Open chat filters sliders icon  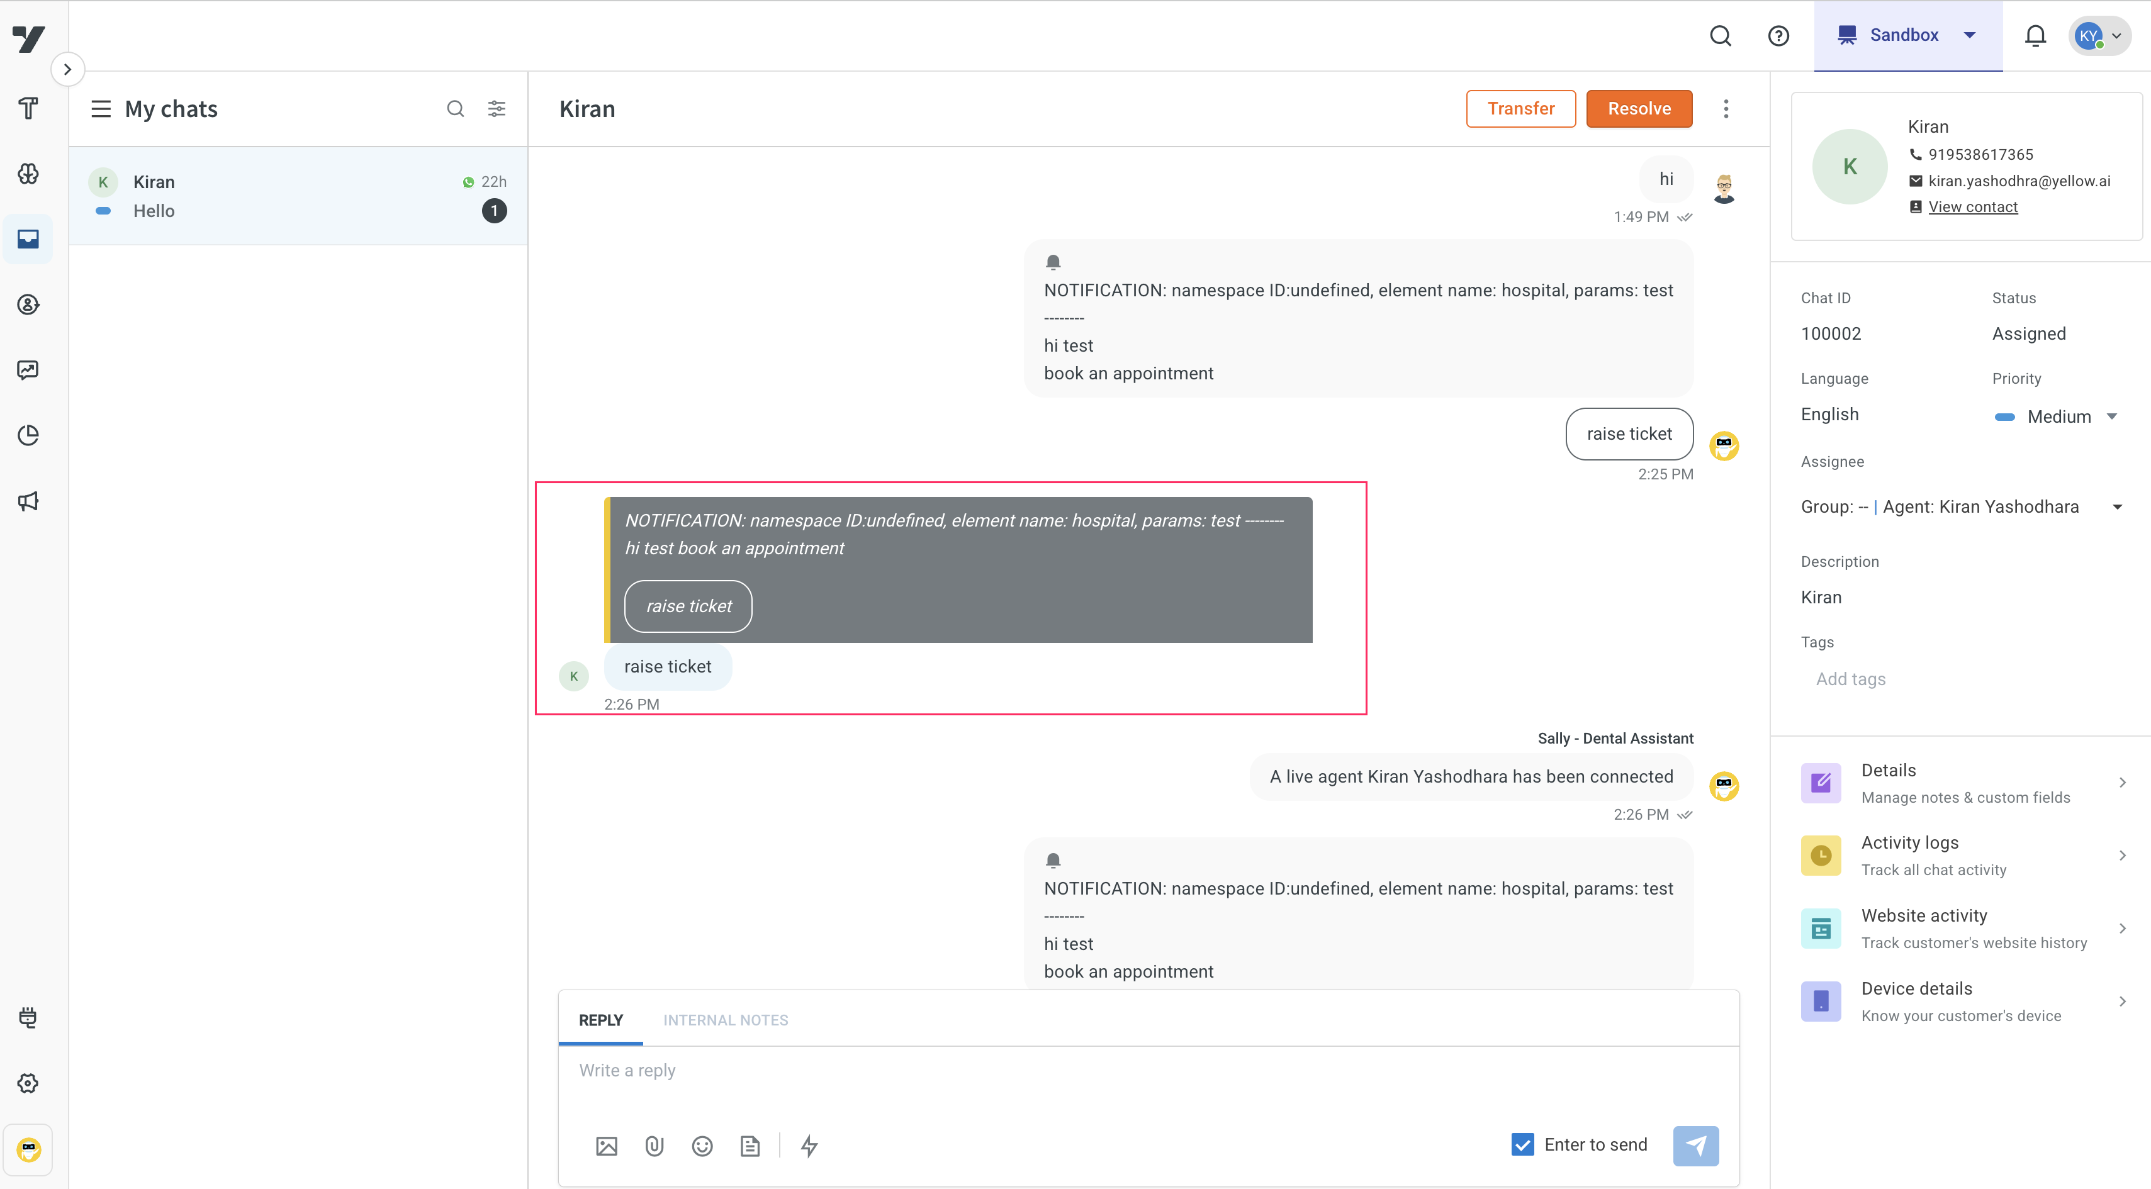tap(497, 109)
